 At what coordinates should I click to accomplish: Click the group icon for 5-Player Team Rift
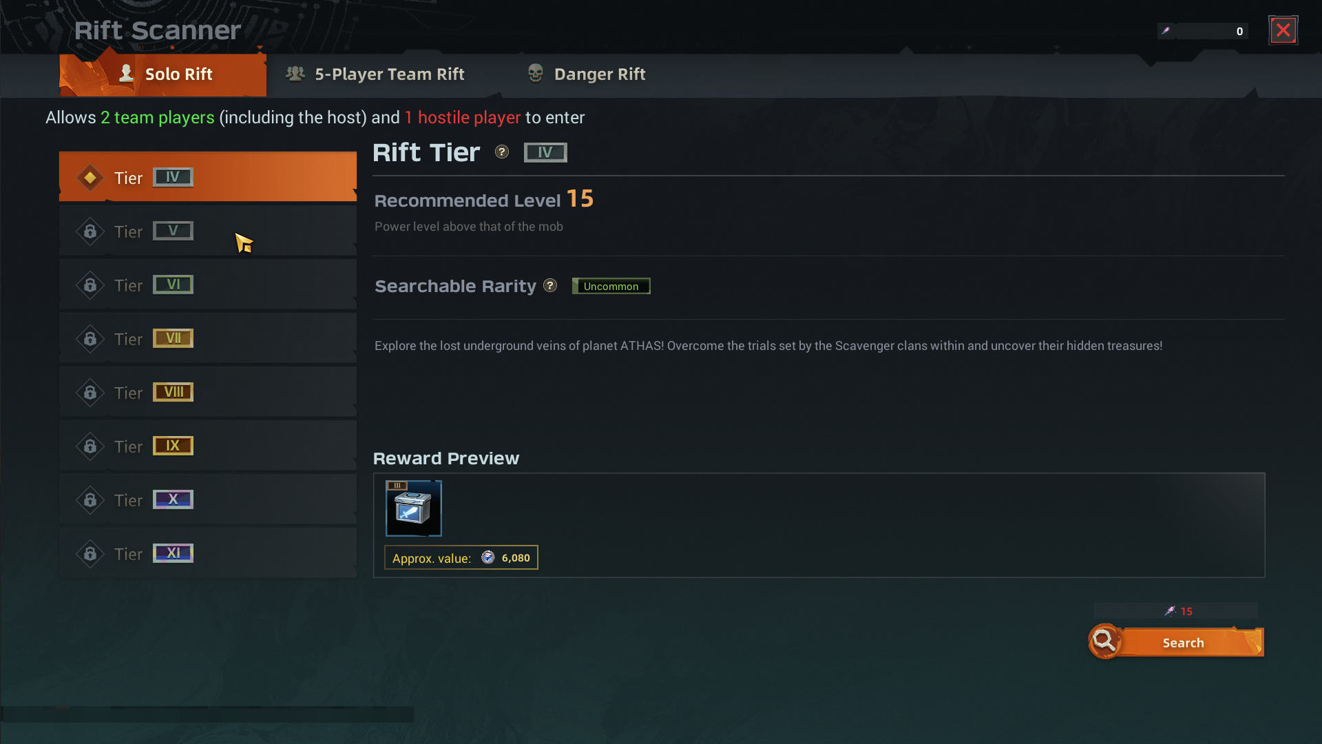click(x=295, y=74)
